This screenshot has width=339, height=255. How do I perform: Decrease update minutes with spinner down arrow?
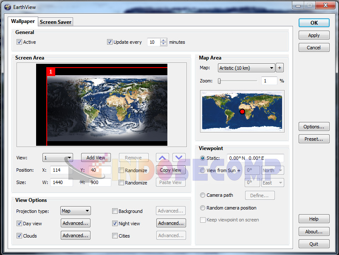pyautogui.click(x=164, y=44)
